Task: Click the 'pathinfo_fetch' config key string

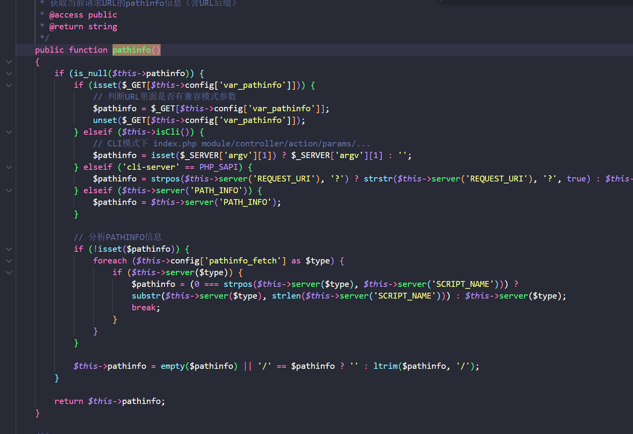Action: point(243,261)
